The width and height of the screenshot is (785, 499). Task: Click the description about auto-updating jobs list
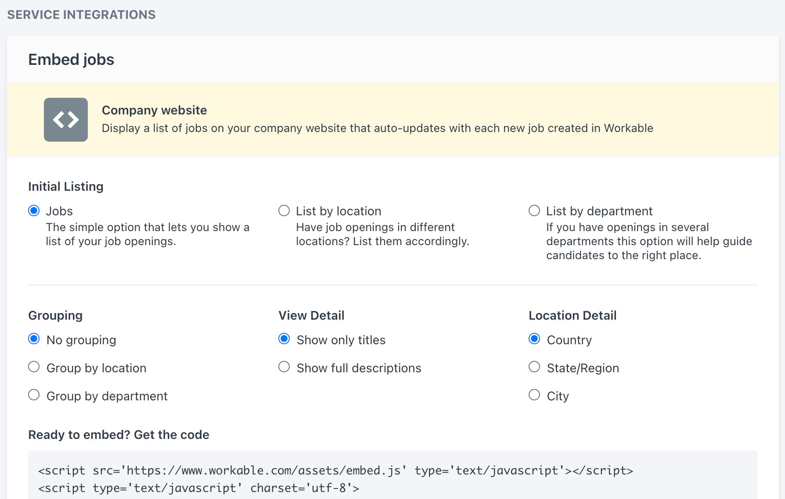pyautogui.click(x=378, y=128)
